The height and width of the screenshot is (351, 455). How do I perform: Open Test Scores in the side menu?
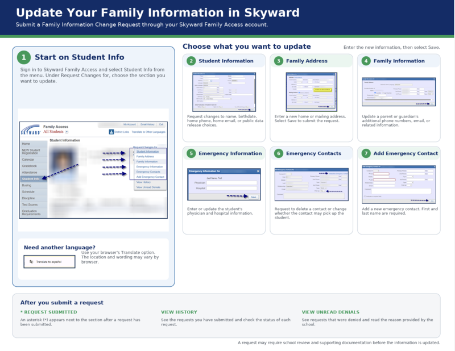[x=34, y=204]
